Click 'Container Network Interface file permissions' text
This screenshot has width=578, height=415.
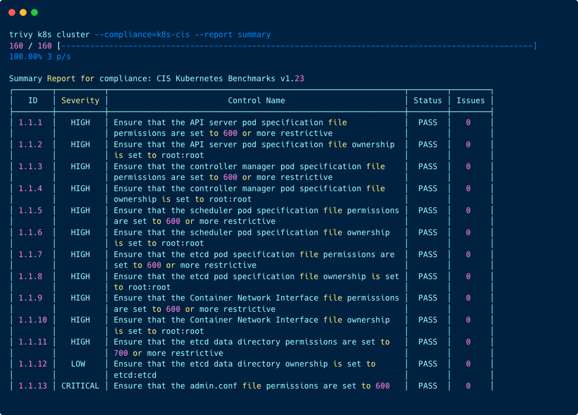(x=294, y=298)
